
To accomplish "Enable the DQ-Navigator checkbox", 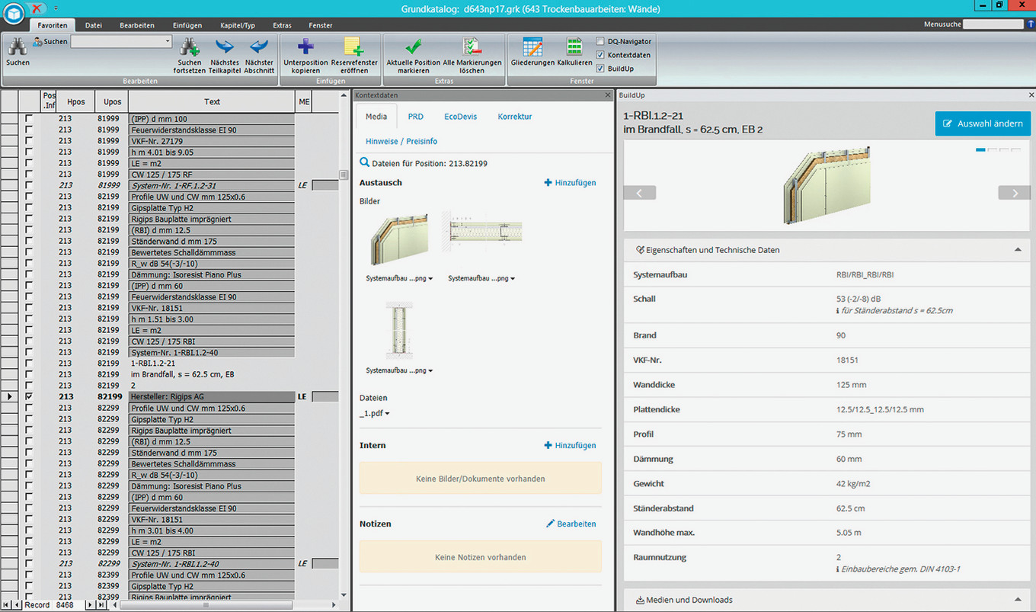I will (600, 42).
